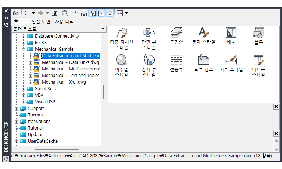Open the Search magnifier globe icon

[x=65, y=13]
